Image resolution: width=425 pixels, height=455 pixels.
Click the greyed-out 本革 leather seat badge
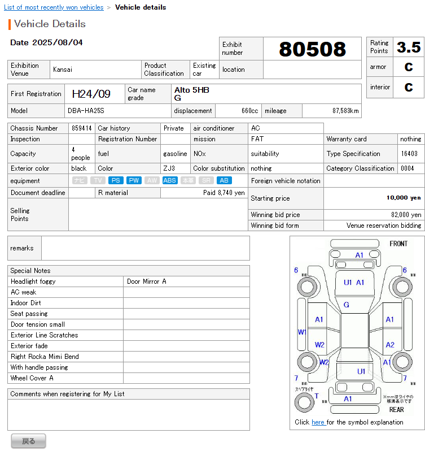[x=188, y=180]
